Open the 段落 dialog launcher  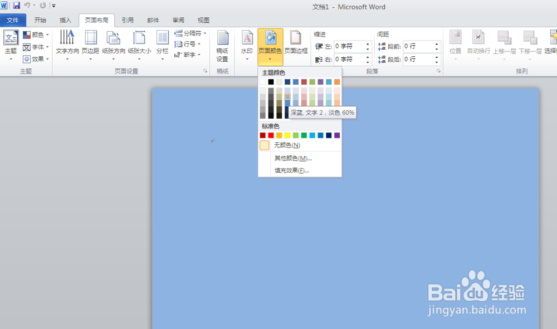[439, 71]
